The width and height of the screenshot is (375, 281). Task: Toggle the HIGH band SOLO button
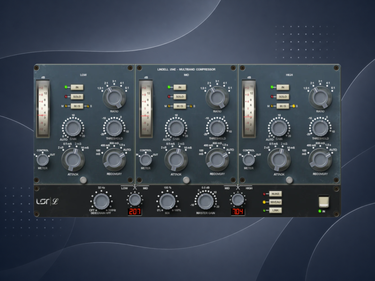[283, 97]
